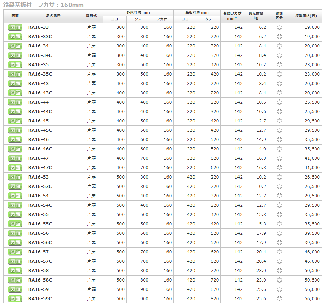Click the 扉形式 column header
Screen dimensions: 325x303
[91, 16]
